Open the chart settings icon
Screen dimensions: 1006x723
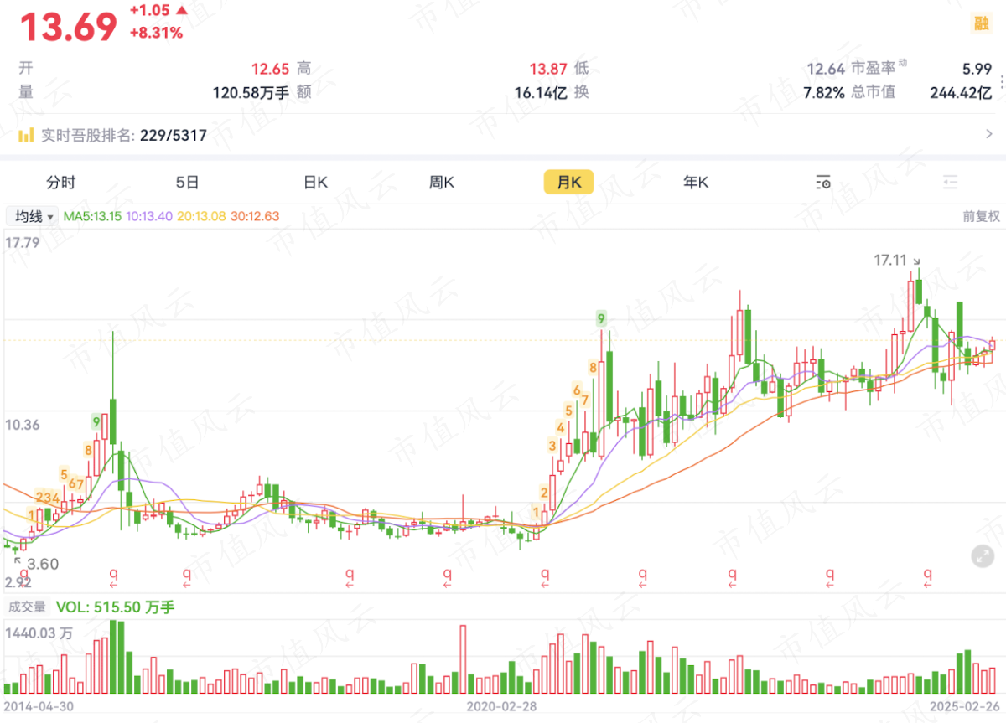click(823, 183)
